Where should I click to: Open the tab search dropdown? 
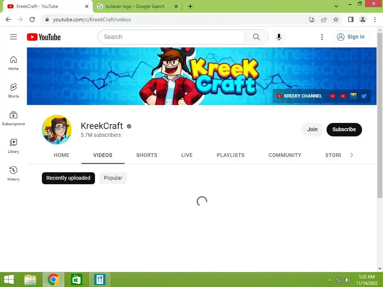point(336,6)
